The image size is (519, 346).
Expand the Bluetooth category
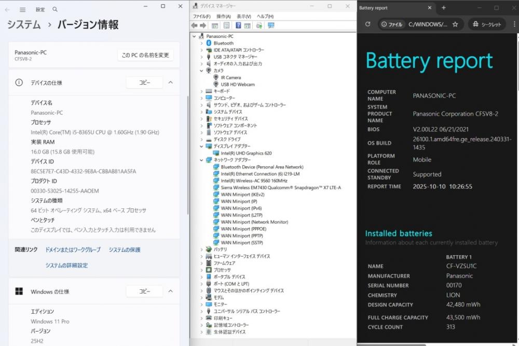201,43
